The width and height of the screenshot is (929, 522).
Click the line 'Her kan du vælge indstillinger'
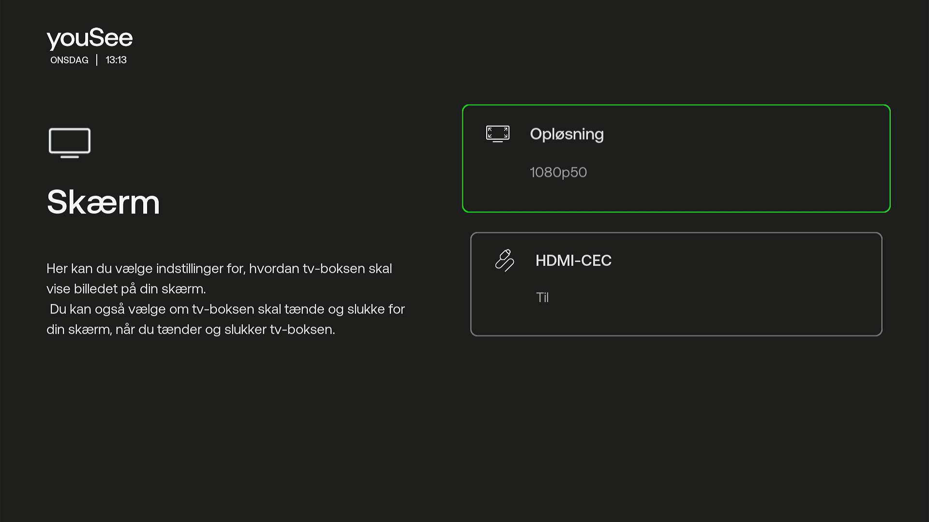219,269
